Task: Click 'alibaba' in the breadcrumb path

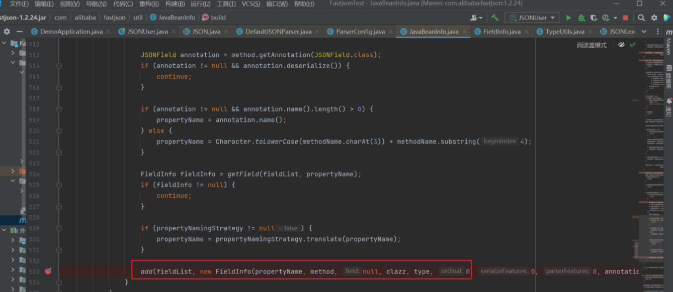Action: click(85, 18)
